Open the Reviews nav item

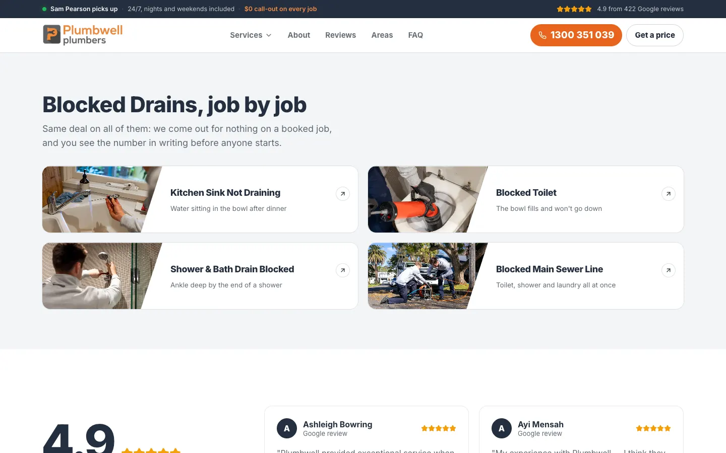click(340, 35)
